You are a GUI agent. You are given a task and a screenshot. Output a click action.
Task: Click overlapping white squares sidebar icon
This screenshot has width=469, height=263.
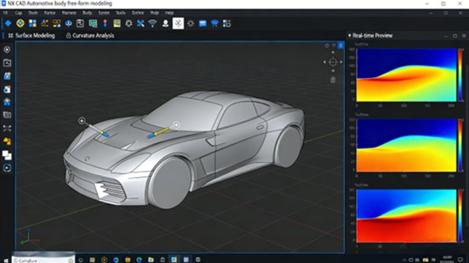pyautogui.click(x=7, y=155)
